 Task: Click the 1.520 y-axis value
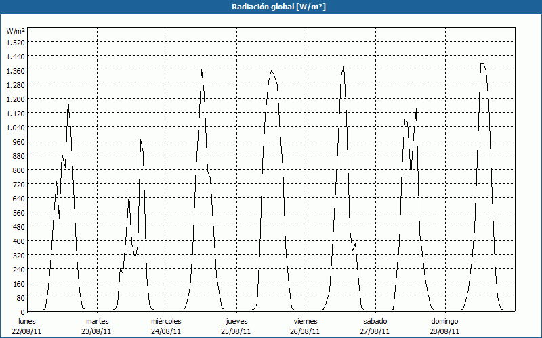pos(16,42)
